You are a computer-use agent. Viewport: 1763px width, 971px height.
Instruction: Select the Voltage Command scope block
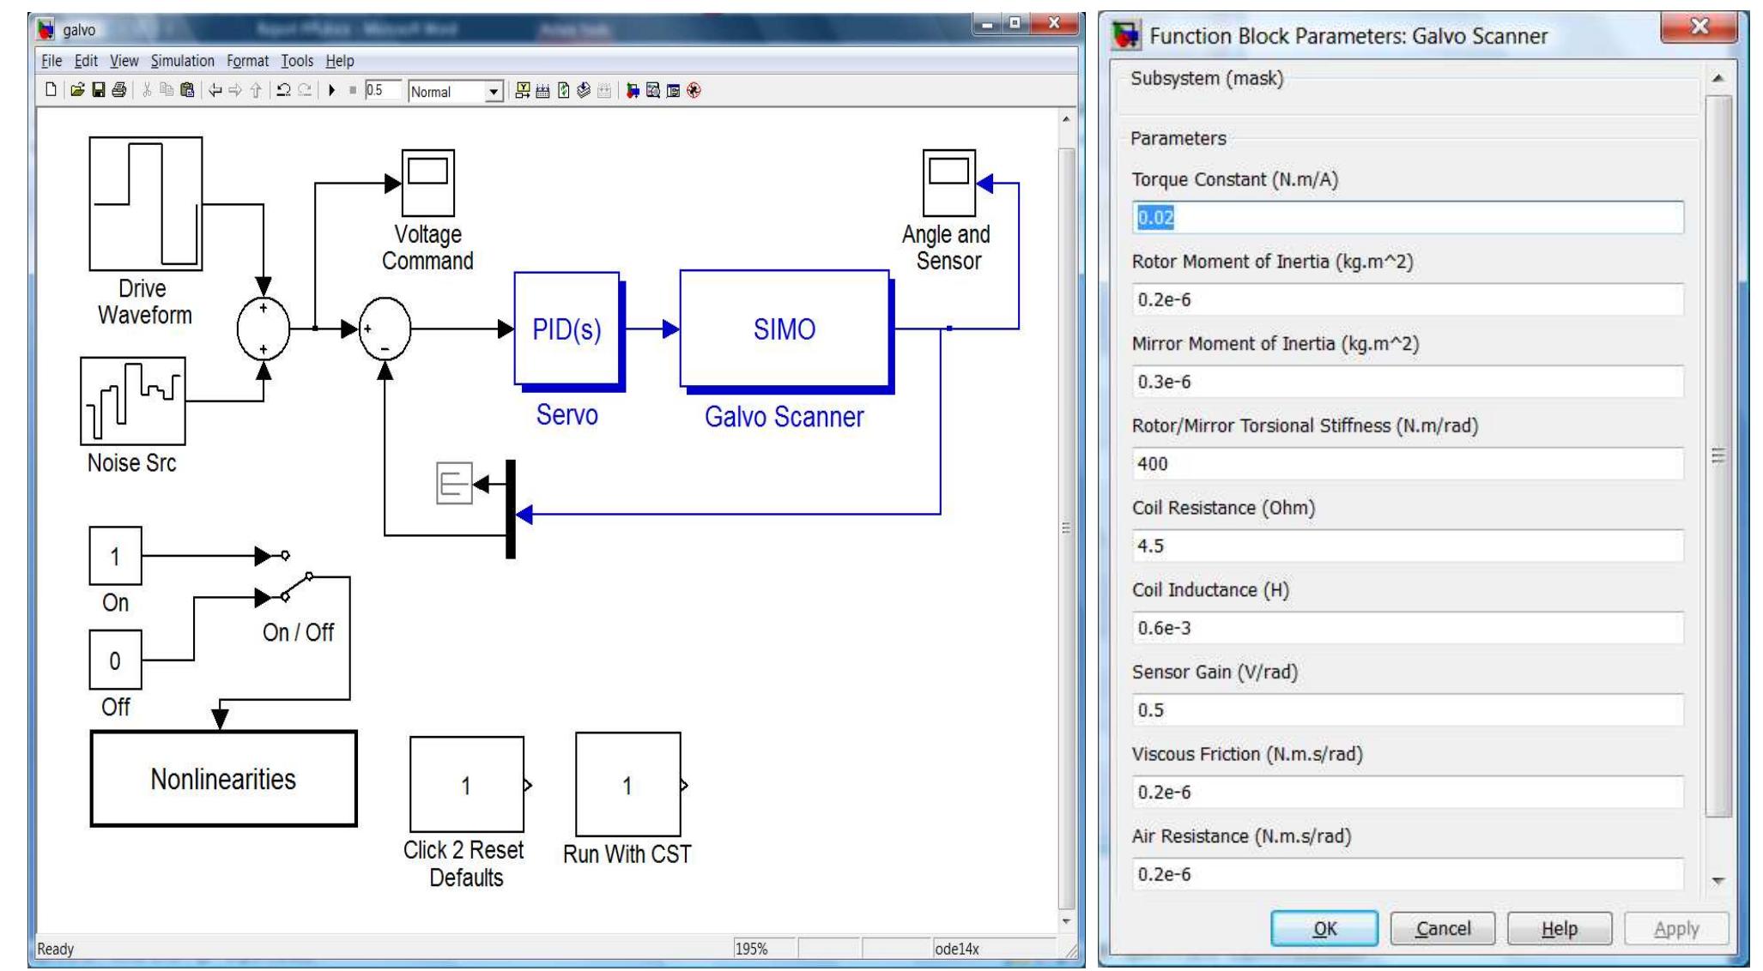click(427, 183)
